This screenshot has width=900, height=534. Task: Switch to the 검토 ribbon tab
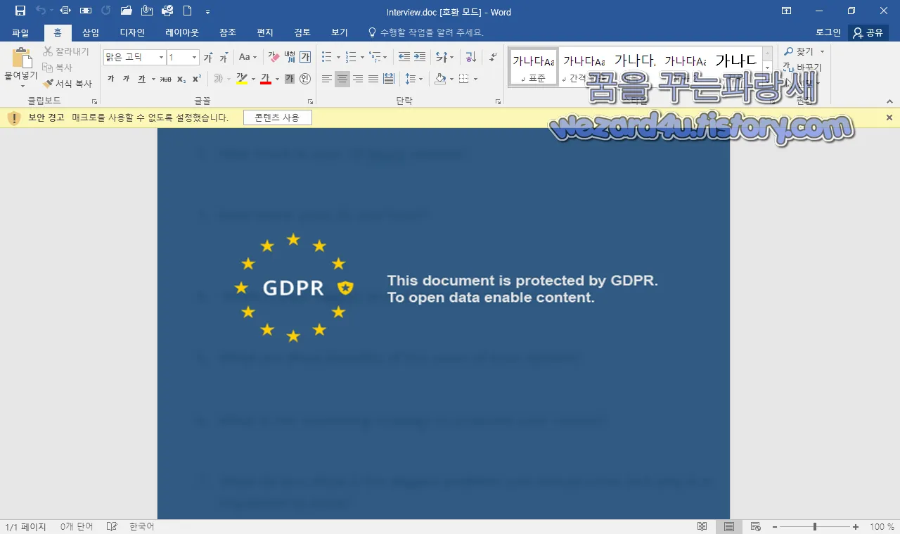point(302,32)
